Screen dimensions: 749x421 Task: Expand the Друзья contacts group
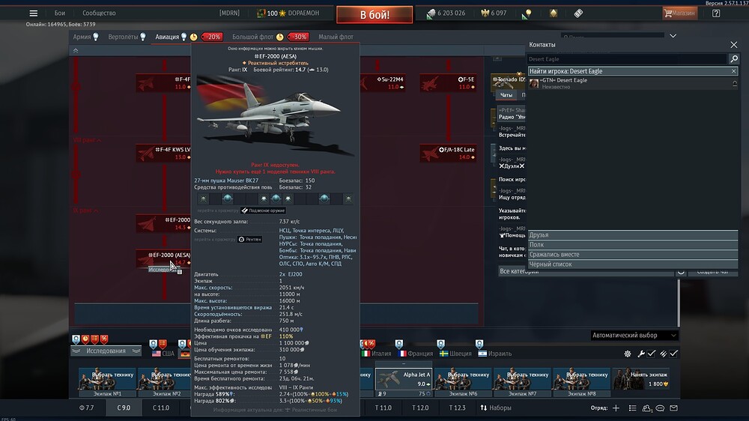tap(632, 234)
